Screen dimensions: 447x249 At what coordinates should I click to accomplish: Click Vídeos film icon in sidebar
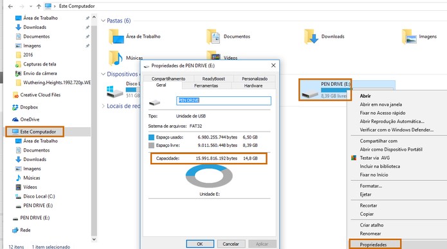[18, 187]
